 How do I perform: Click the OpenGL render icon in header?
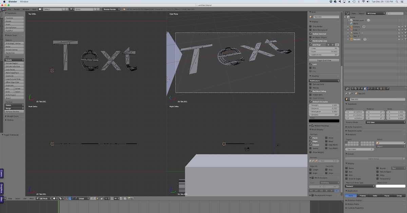pyautogui.click(x=129, y=198)
